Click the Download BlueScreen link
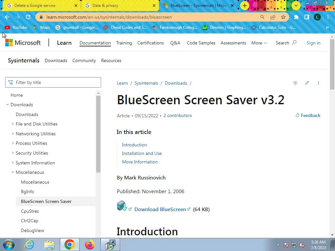This screenshot has height=251, width=335. (160, 209)
